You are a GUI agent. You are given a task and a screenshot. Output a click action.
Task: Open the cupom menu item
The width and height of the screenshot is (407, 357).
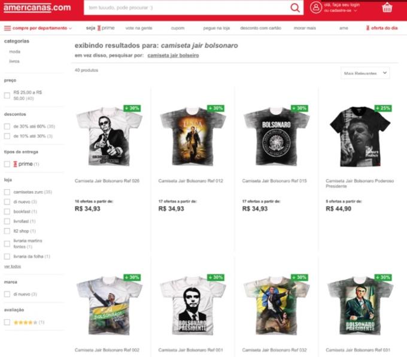[x=178, y=28]
